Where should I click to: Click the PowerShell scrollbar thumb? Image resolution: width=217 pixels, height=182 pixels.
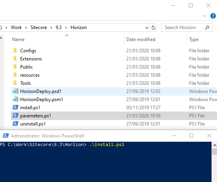[215, 152]
